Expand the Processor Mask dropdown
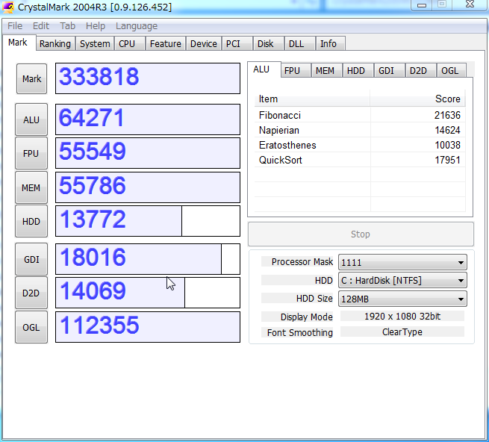Viewport: 489px width, 442px height. click(x=402, y=262)
